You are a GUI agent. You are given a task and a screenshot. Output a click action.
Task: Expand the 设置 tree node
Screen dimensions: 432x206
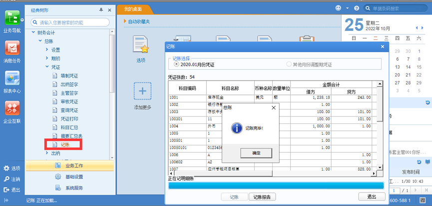pyautogui.click(x=47, y=50)
